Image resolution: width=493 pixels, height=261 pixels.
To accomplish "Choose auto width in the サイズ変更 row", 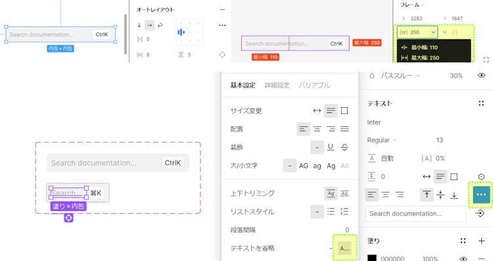I will tap(317, 110).
